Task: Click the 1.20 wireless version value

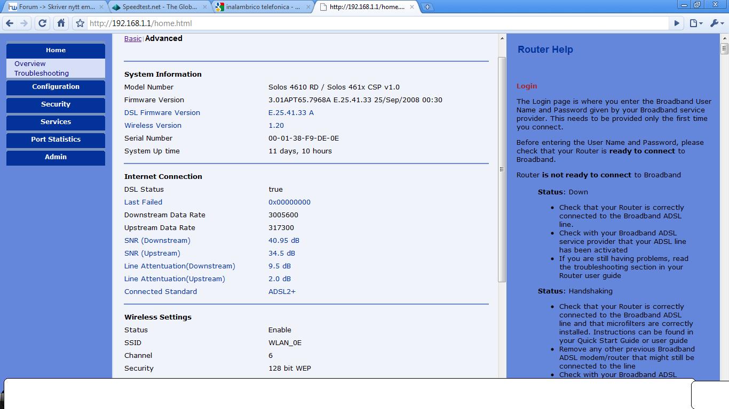Action: [x=276, y=125]
